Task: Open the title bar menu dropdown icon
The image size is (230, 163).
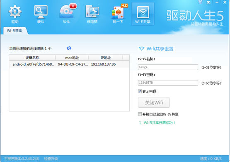Action: [x=208, y=2]
